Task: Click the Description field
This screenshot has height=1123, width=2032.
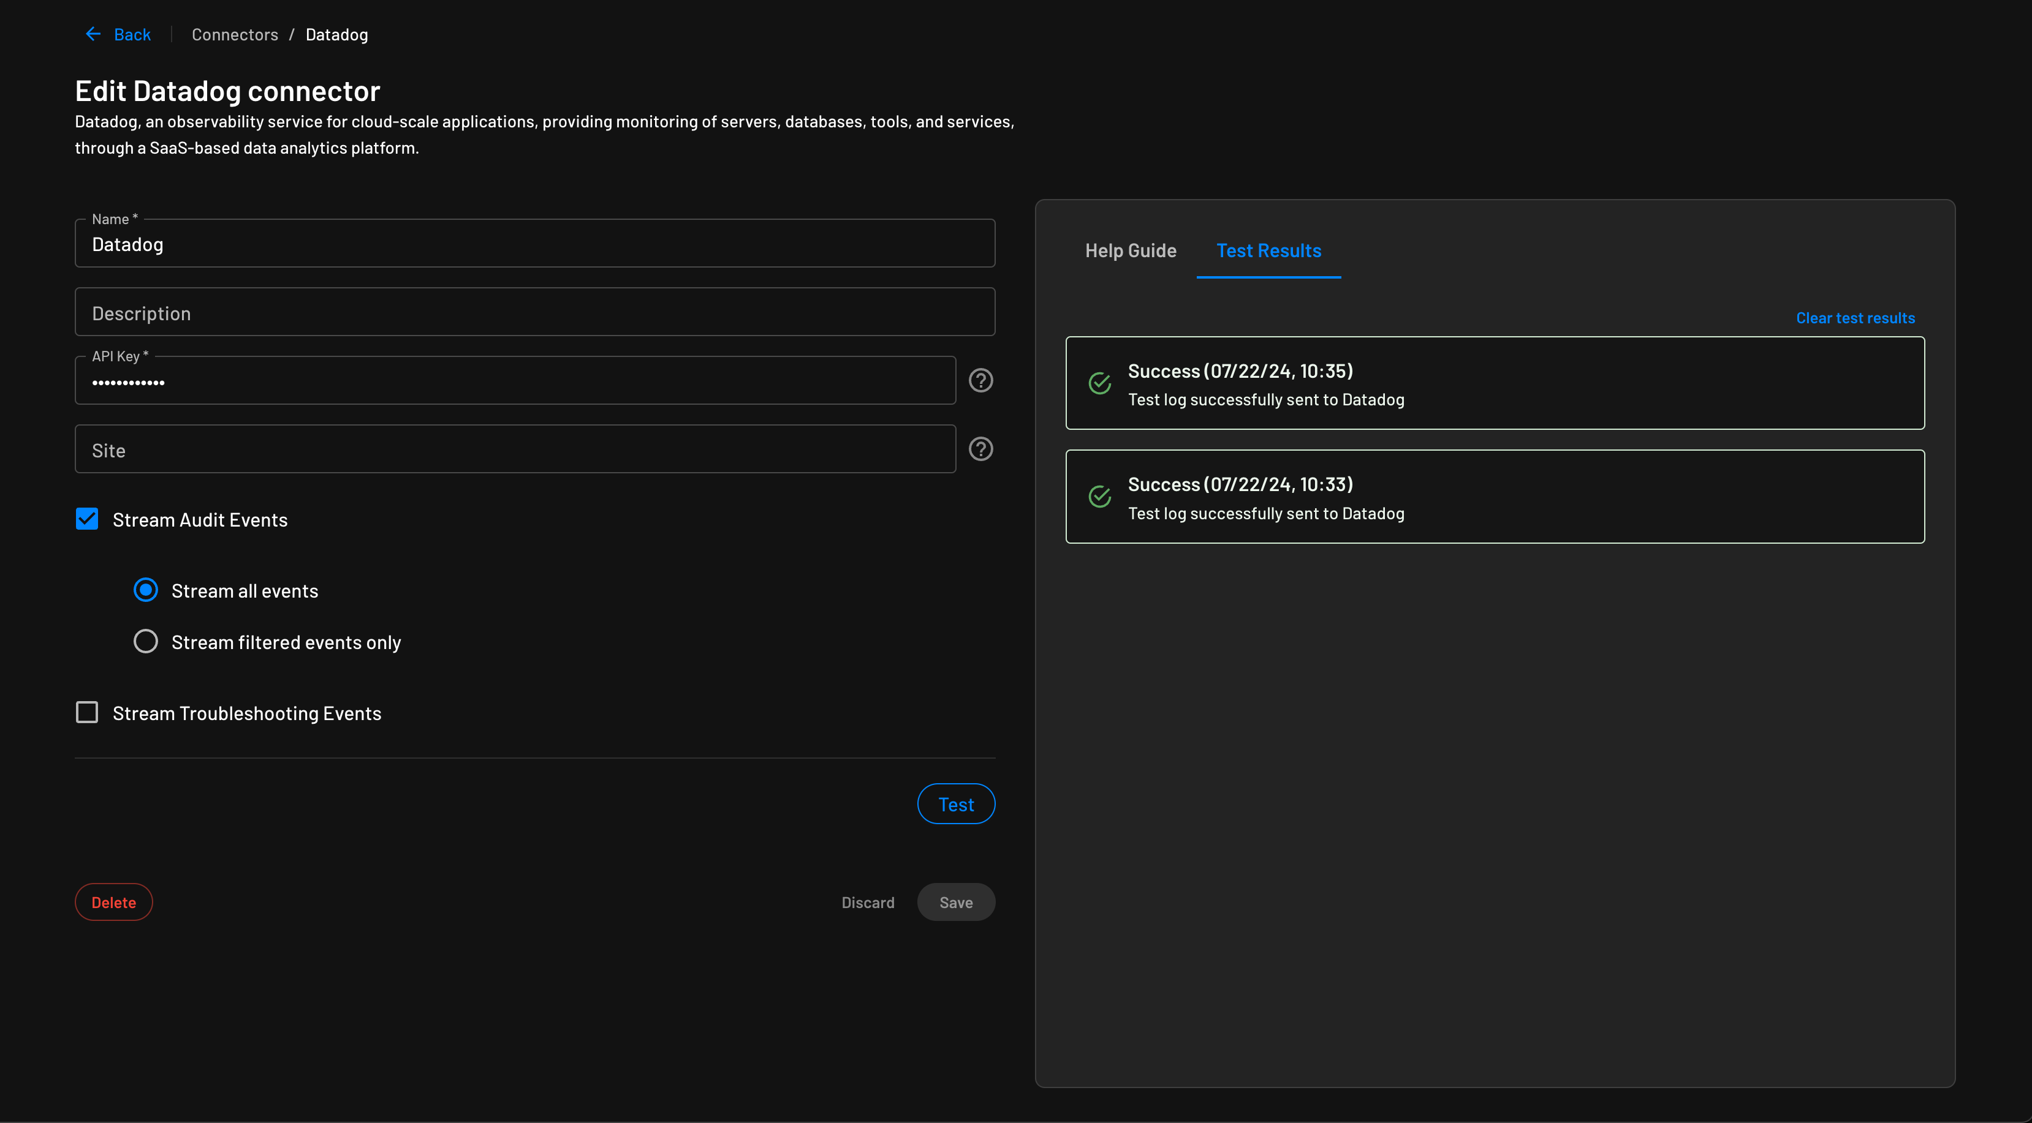Action: click(535, 311)
